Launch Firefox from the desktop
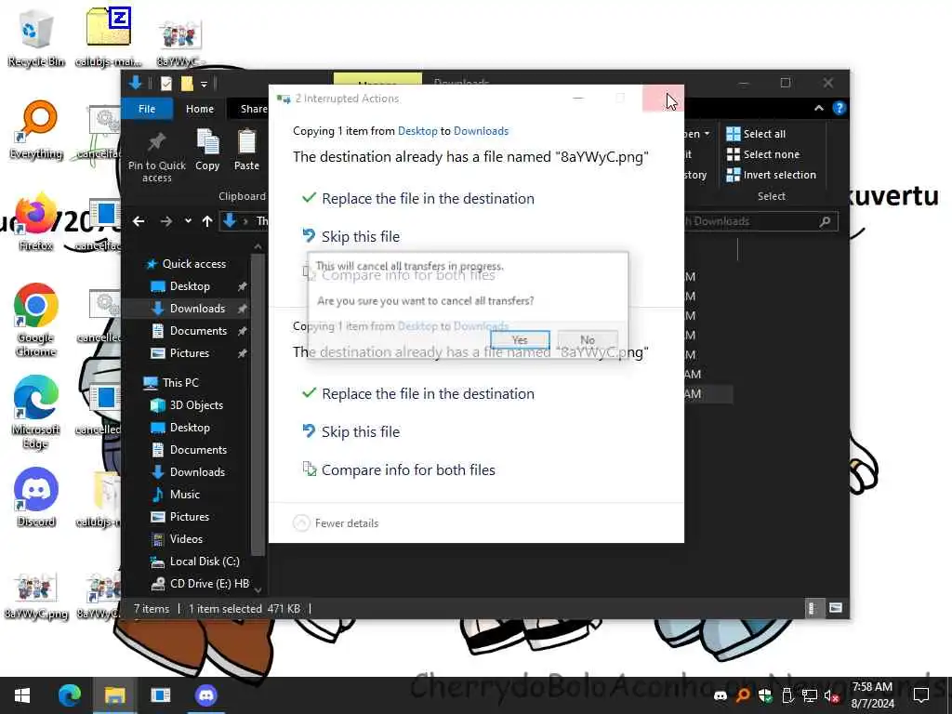Image resolution: width=952 pixels, height=714 pixels. 36,222
